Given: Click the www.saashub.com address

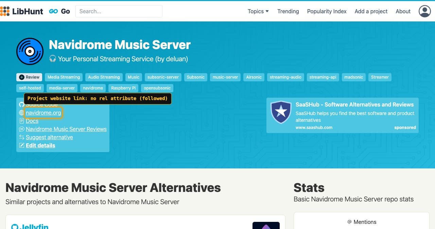Looking at the screenshot, I should [314, 128].
